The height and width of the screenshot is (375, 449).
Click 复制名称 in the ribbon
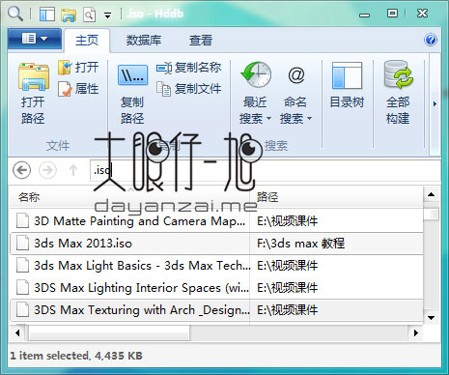click(x=189, y=68)
